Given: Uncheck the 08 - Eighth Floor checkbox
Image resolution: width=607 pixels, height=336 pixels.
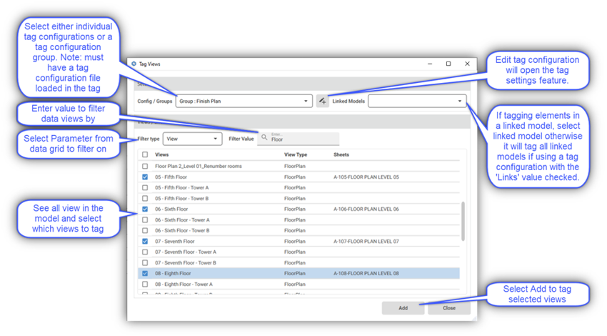Looking at the screenshot, I should click(x=145, y=274).
